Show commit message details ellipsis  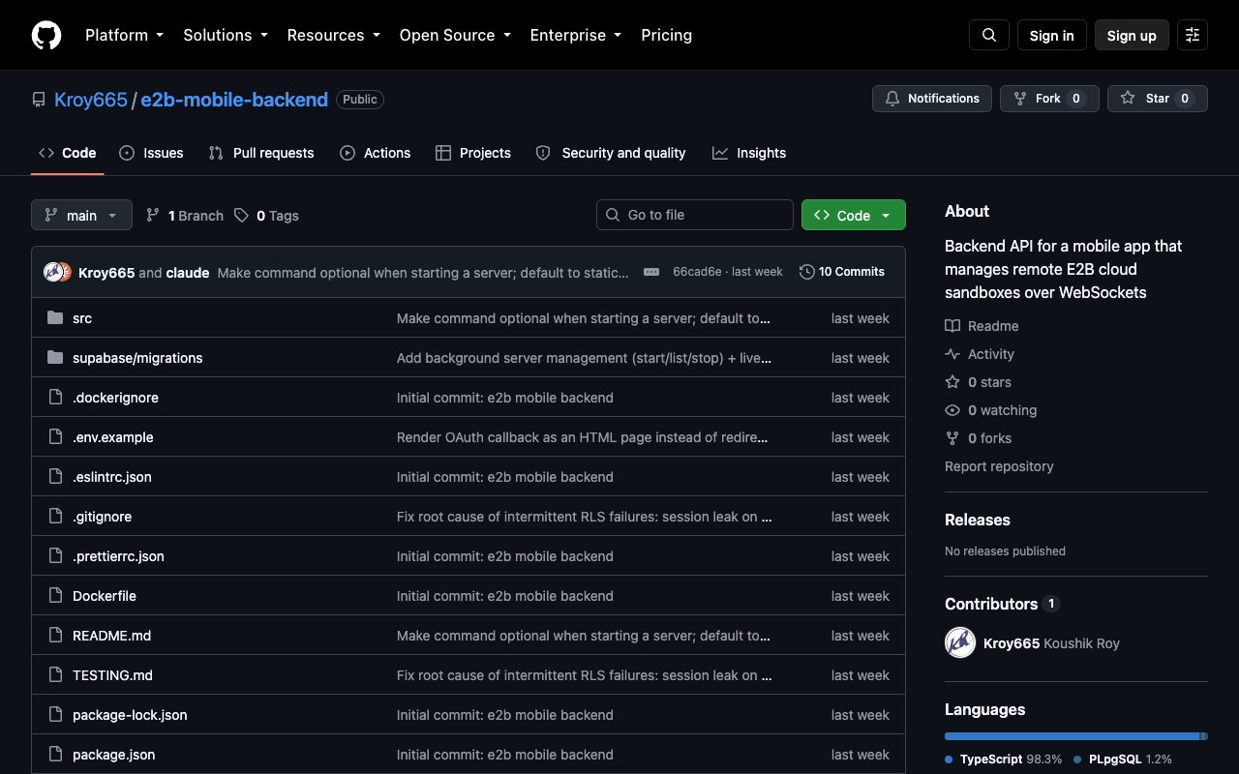pos(651,272)
